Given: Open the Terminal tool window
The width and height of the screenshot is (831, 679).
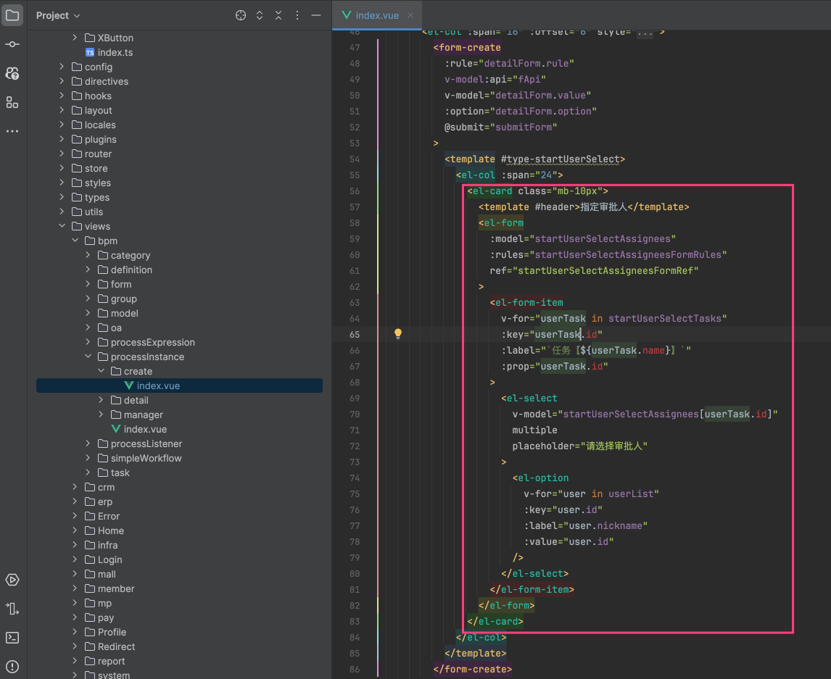Looking at the screenshot, I should pyautogui.click(x=12, y=638).
